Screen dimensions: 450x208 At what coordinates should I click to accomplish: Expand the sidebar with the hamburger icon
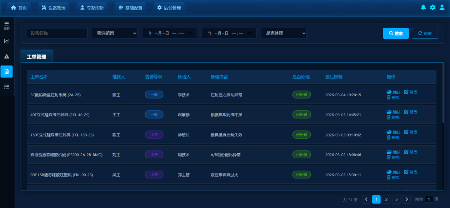pos(7,25)
